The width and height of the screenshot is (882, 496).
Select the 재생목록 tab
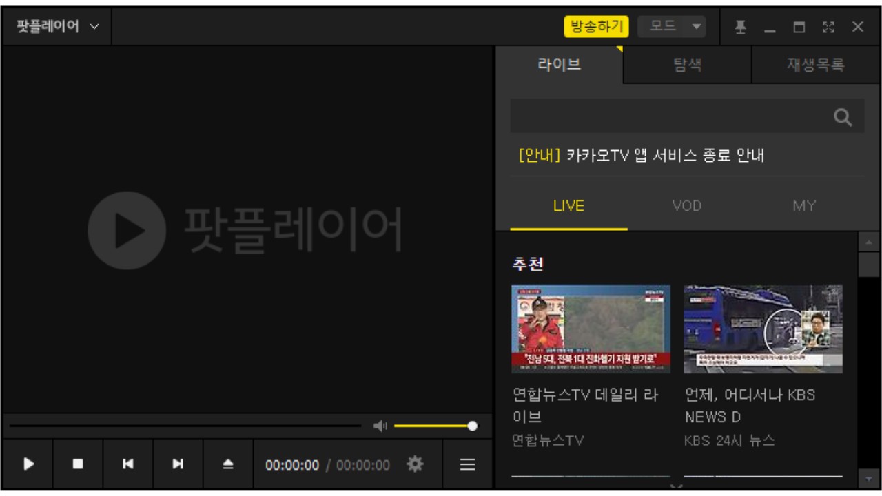coord(816,65)
